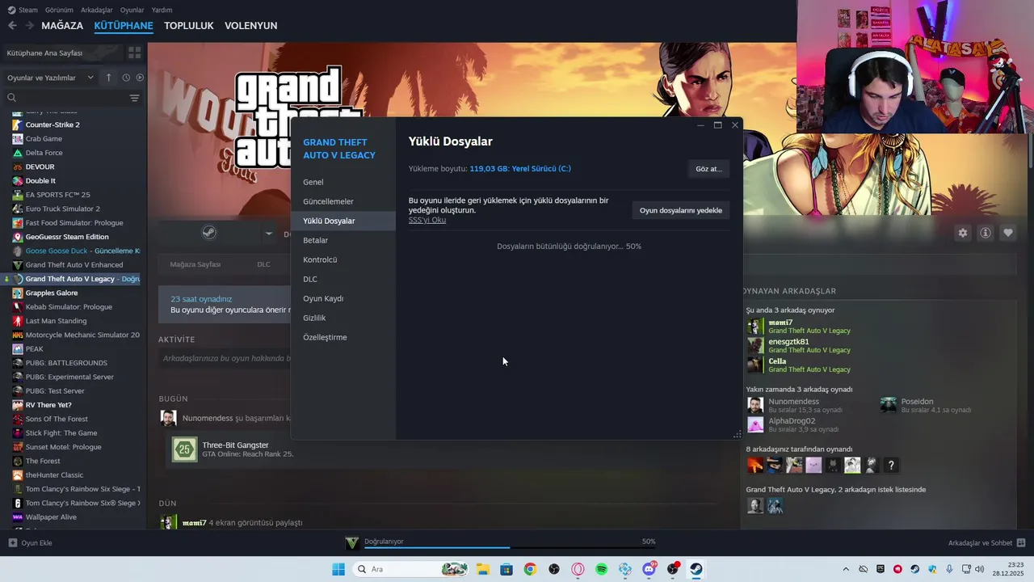Select Özelleştirme in properties sidebar
Image resolution: width=1034 pixels, height=582 pixels.
pyautogui.click(x=343, y=337)
